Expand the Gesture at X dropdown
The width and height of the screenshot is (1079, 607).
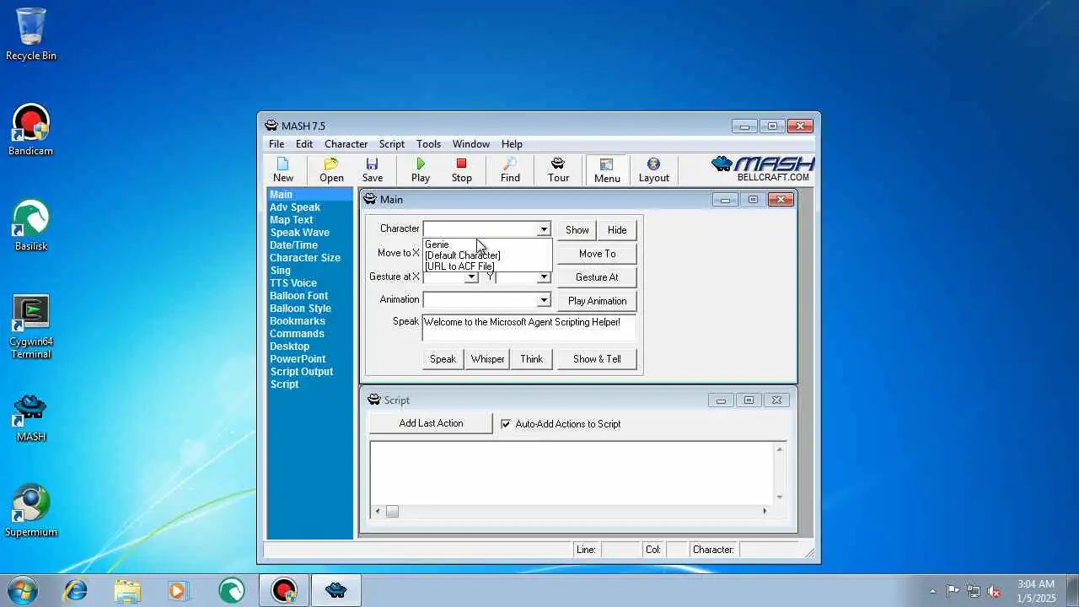coord(471,277)
